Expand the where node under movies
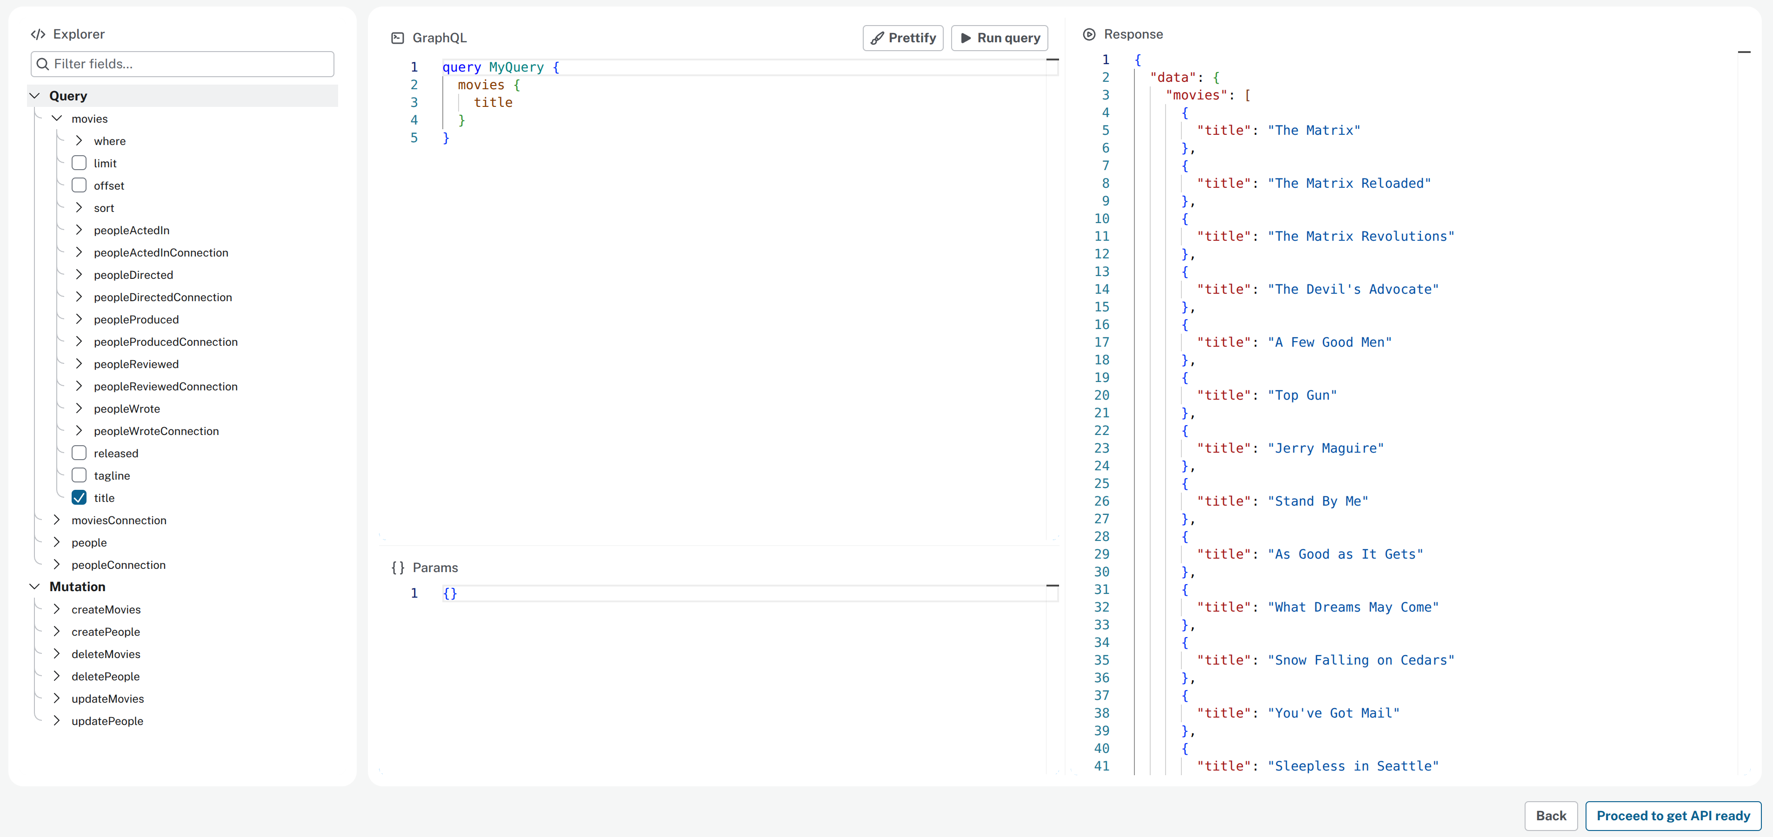 [79, 140]
